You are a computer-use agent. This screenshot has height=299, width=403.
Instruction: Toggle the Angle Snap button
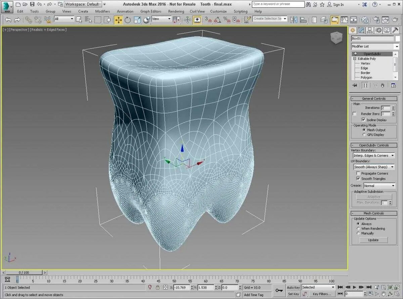[x=218, y=19]
